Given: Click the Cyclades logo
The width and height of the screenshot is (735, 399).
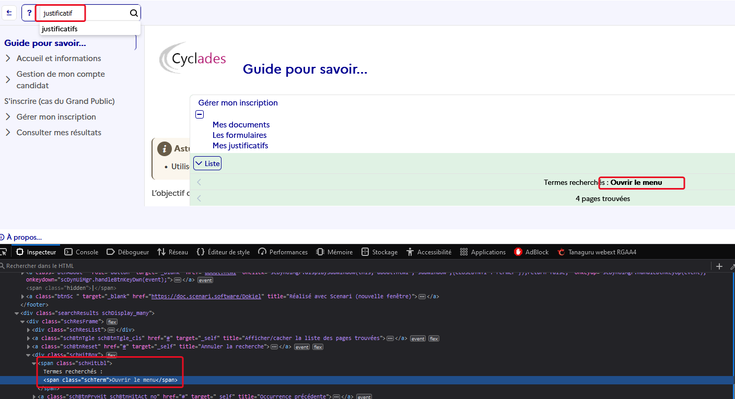Looking at the screenshot, I should (193, 58).
